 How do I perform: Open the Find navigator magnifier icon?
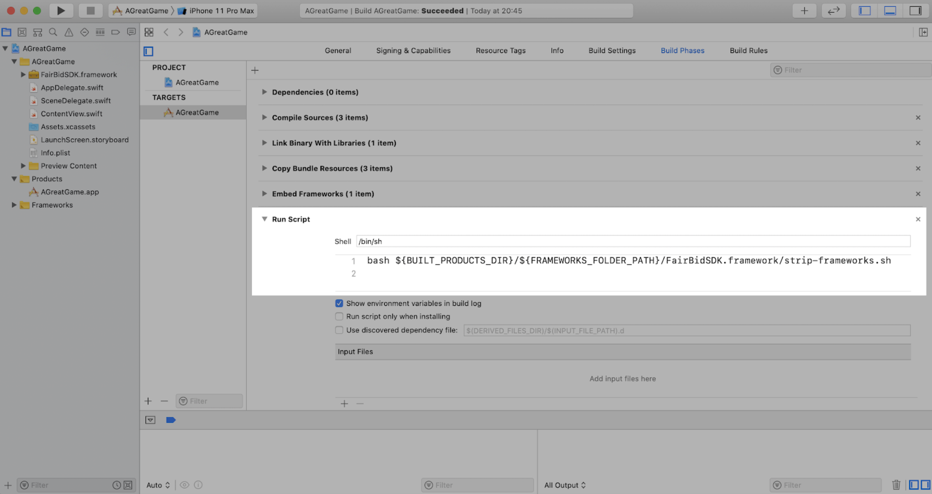click(x=53, y=32)
